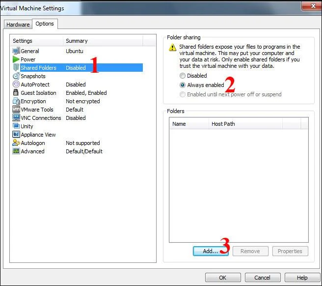Screen dimensions: 322x286
Task: Click the 'Default/Default' summary value
Action: point(84,151)
